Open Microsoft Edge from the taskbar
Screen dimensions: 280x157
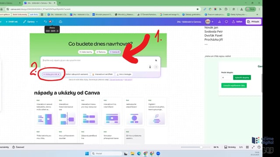(139, 154)
